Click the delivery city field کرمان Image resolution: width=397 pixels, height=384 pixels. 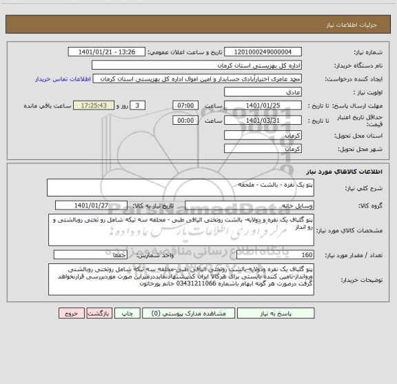(x=263, y=149)
